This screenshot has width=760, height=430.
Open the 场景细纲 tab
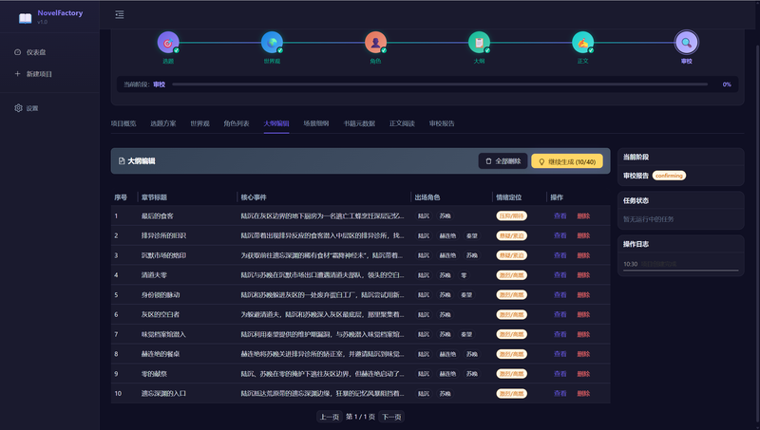[316, 123]
